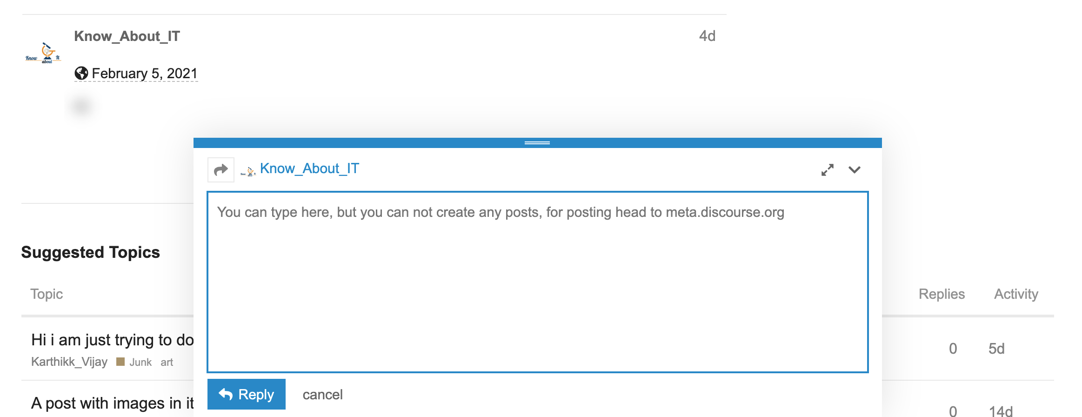Open Know_About_IT link in composer header
The width and height of the screenshot is (1082, 417).
[309, 168]
